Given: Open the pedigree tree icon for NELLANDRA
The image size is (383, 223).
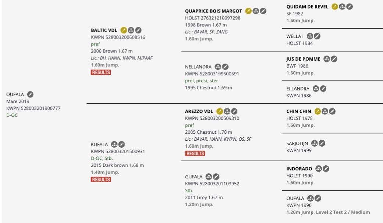Looking at the screenshot, I should (x=218, y=66).
